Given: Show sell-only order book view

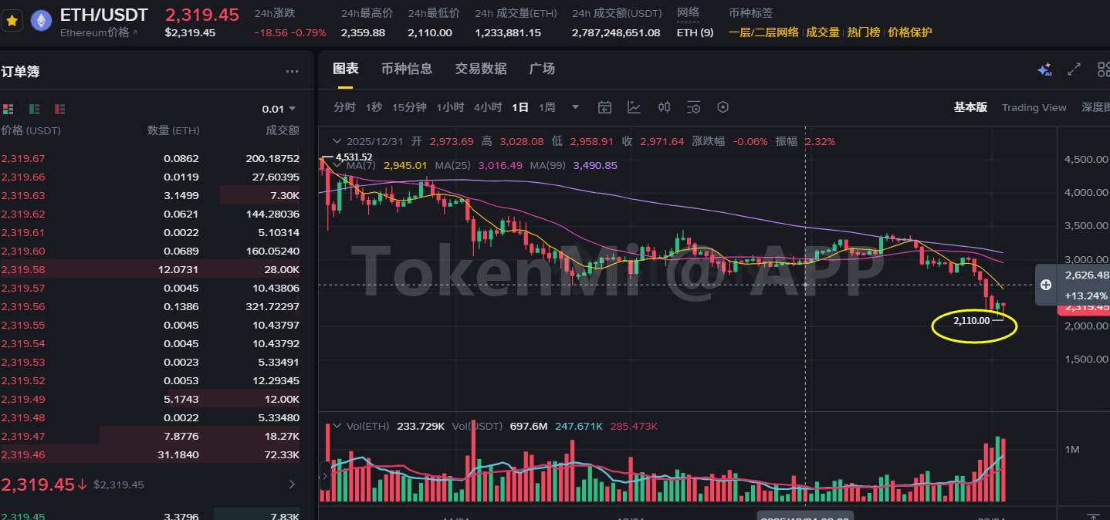Looking at the screenshot, I should [59, 110].
